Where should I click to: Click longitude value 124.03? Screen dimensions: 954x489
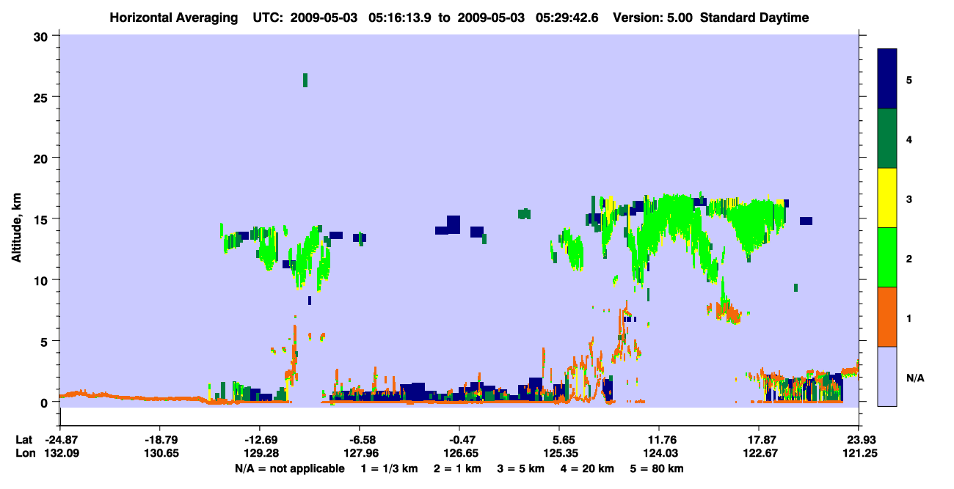(660, 454)
